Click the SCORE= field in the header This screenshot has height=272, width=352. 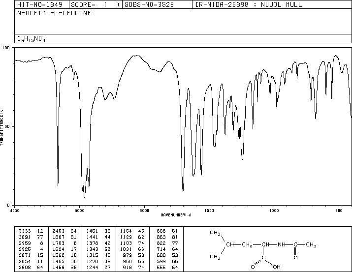[x=96, y=4]
